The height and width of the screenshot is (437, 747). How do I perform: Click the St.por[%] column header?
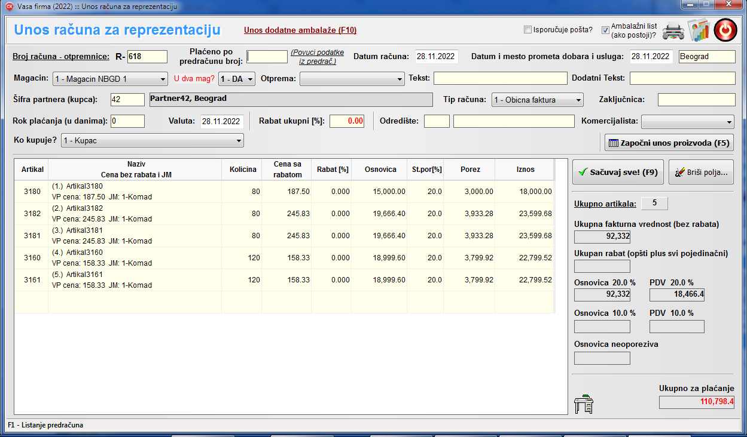pos(426,170)
